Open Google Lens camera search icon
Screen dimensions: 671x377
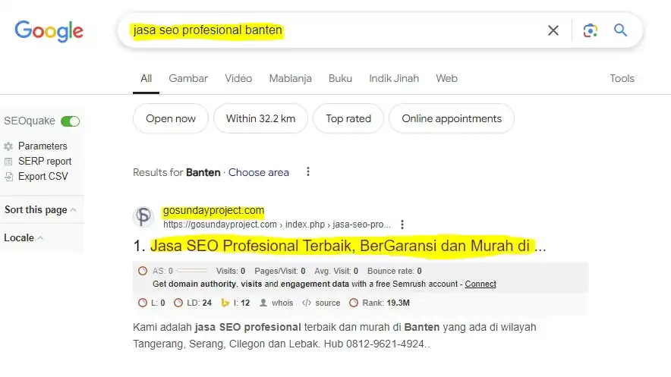tap(590, 30)
